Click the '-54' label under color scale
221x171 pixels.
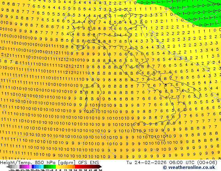[x=11, y=170]
